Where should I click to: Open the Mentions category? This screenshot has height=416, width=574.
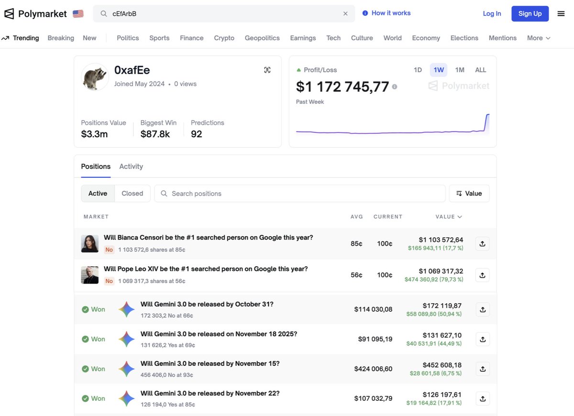pyautogui.click(x=503, y=38)
